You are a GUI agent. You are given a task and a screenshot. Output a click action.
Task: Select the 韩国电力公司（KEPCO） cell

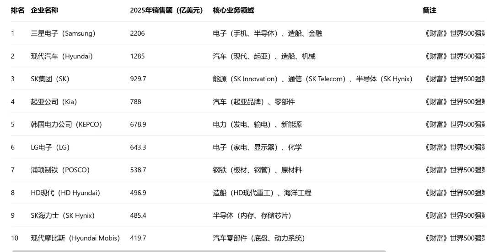click(x=66, y=124)
